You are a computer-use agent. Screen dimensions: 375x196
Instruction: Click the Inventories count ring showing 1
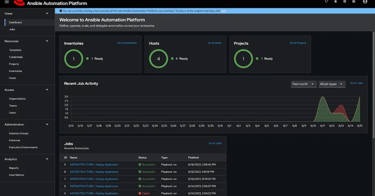(74, 59)
